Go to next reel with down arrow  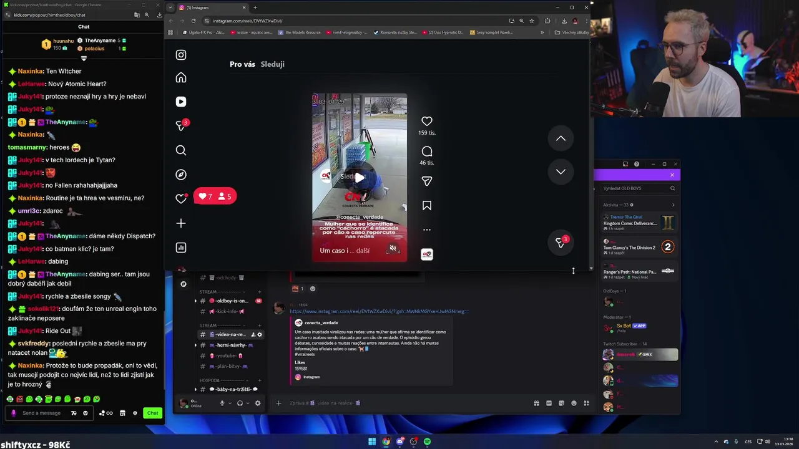pyautogui.click(x=561, y=171)
